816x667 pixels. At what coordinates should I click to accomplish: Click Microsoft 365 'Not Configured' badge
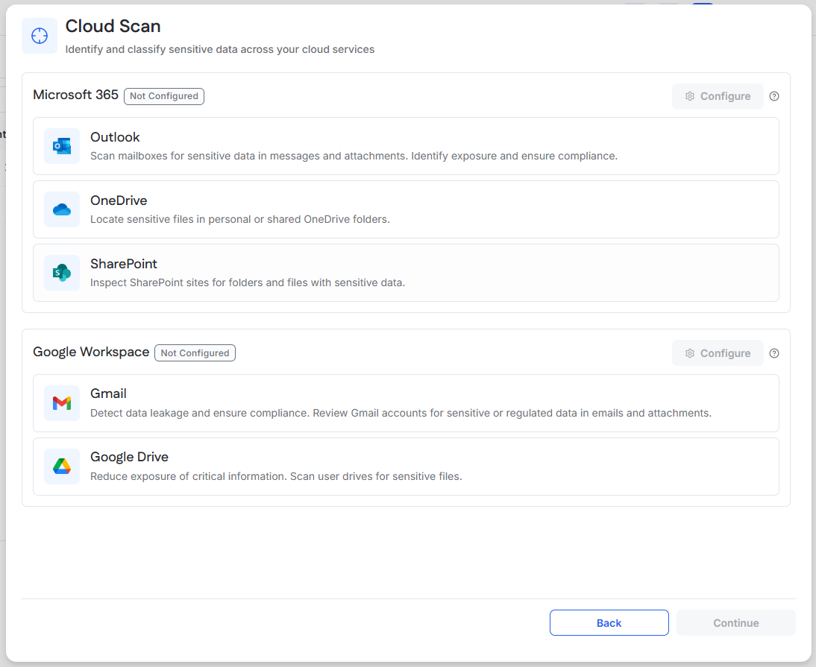[x=164, y=96]
